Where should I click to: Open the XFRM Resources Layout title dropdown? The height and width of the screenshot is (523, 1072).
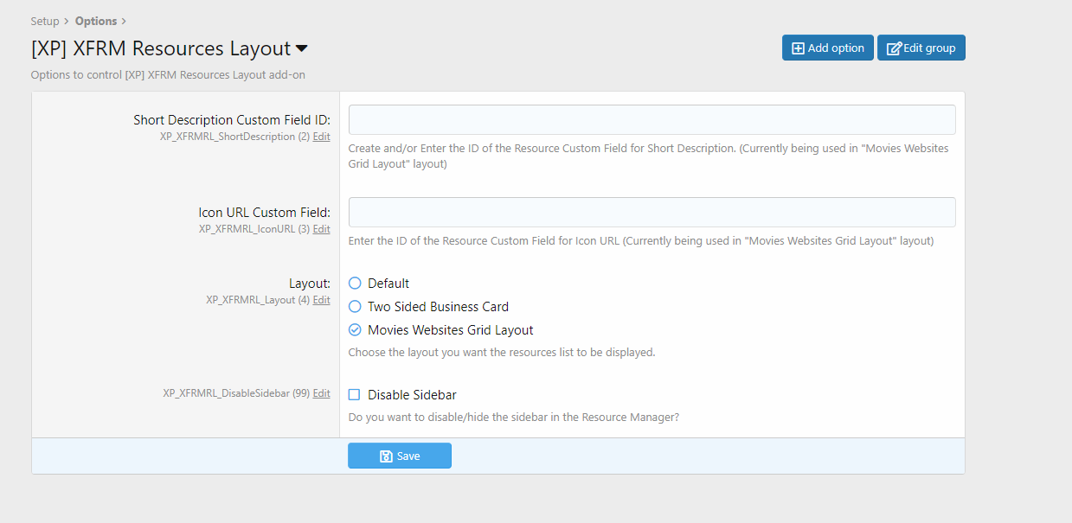coord(302,48)
